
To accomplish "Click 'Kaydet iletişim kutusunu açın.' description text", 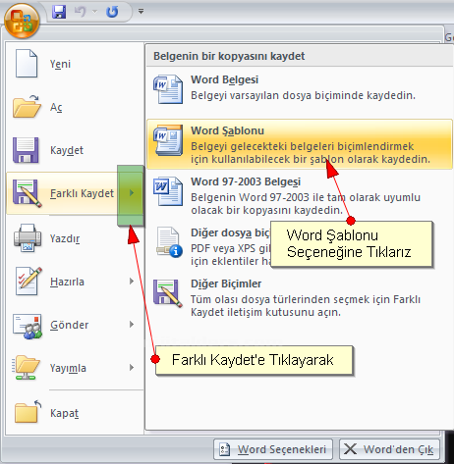I will coord(265,312).
